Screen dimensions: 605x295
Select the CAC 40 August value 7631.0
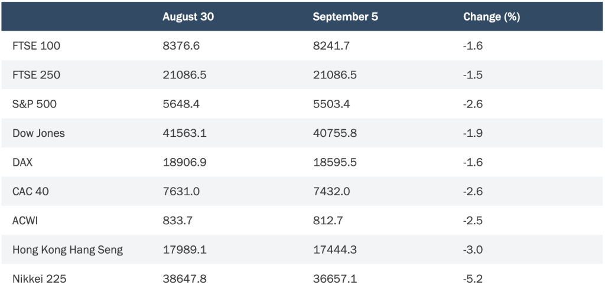tap(181, 191)
